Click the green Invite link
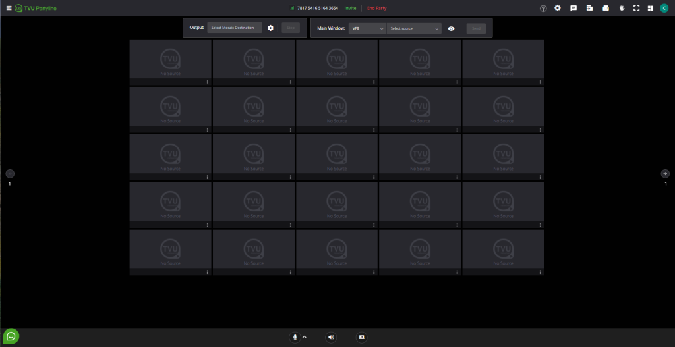675x347 pixels. point(350,8)
